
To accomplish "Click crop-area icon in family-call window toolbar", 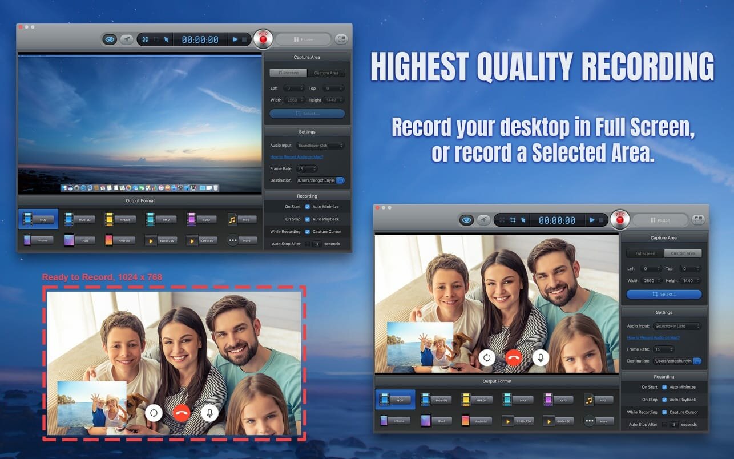I will [x=513, y=220].
